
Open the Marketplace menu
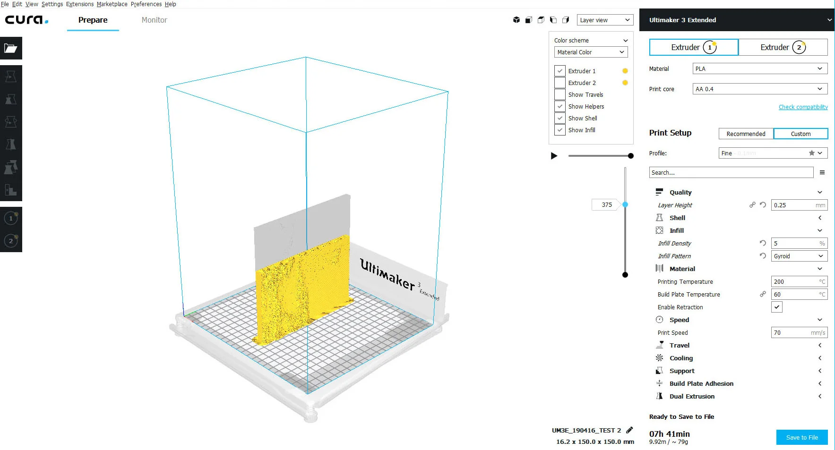112,4
